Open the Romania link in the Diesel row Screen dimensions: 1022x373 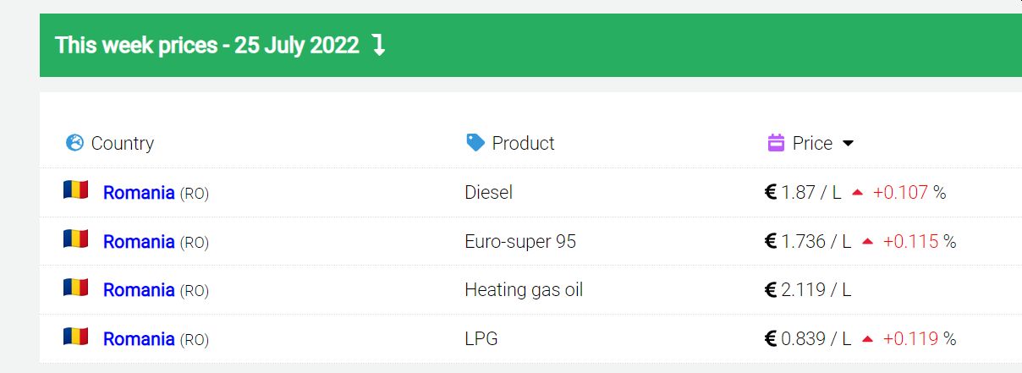[x=139, y=193]
